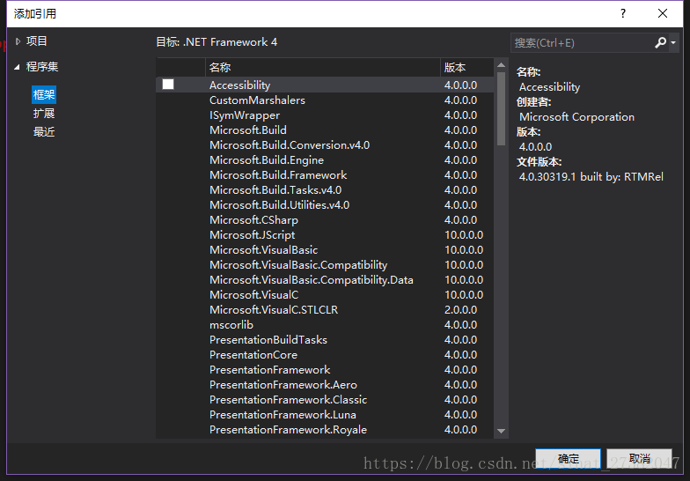
Task: Select the CustomMarshalers row
Action: pyautogui.click(x=325, y=100)
